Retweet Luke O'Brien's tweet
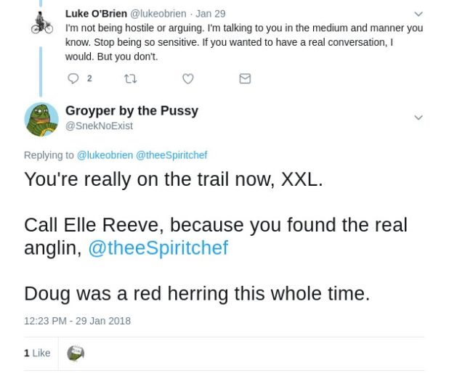The width and height of the screenshot is (449, 373). [131, 78]
